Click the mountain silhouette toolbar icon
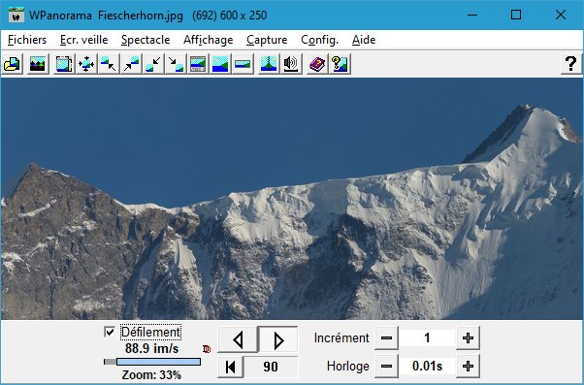Screen dimensions: 584x385 tap(38, 64)
